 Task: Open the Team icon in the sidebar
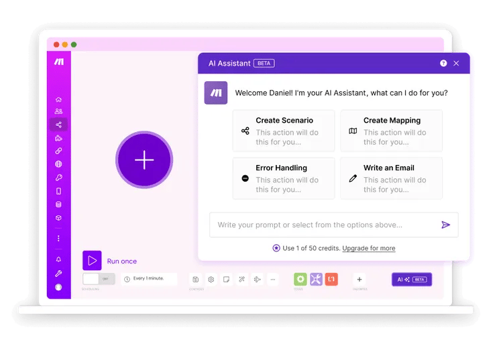coord(58,111)
